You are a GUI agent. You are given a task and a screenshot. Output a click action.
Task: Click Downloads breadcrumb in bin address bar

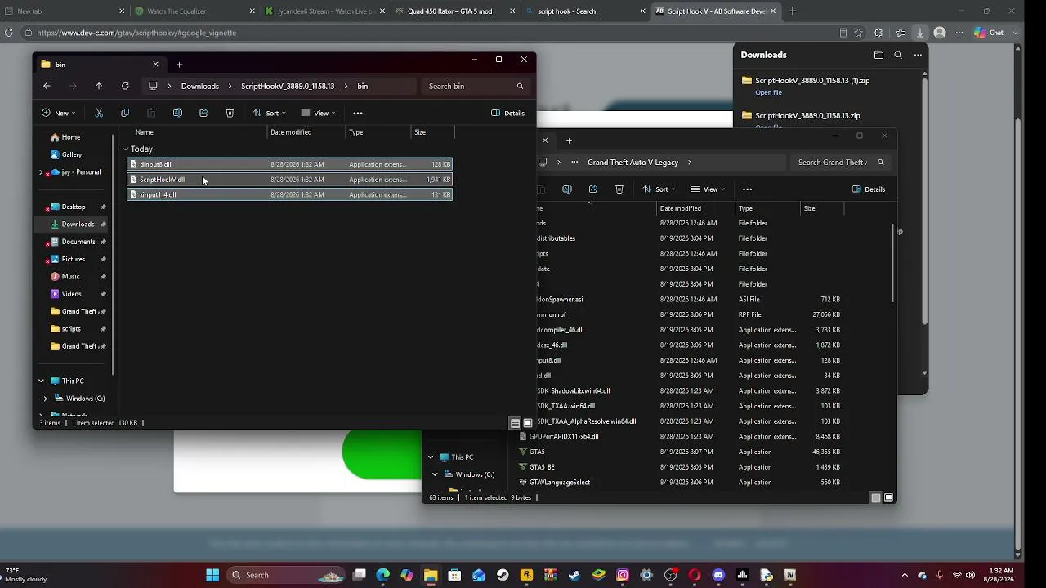point(200,86)
